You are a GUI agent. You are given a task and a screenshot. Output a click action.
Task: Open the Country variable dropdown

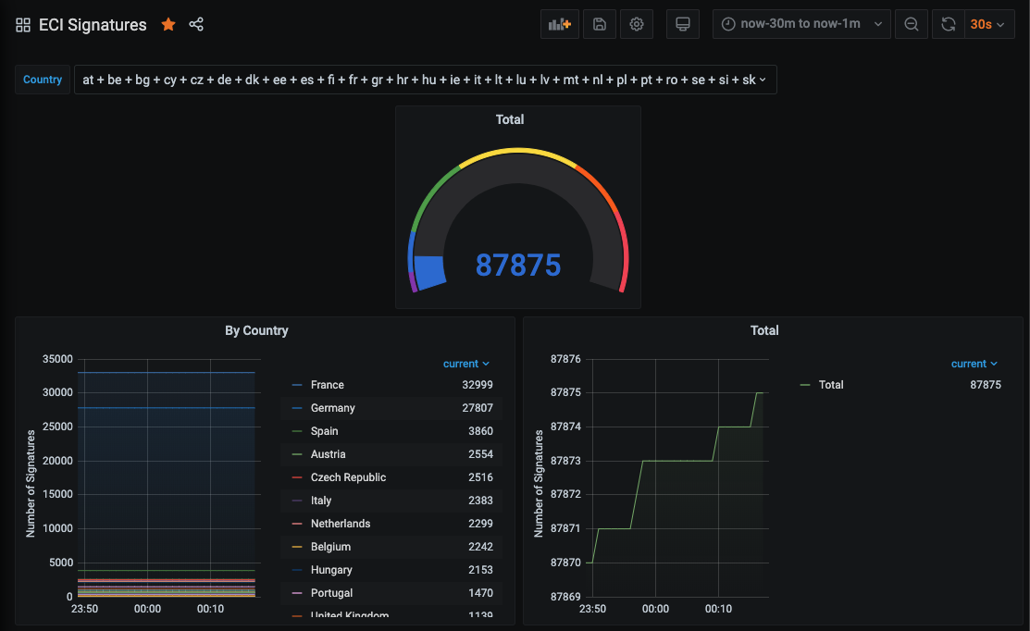click(x=421, y=80)
